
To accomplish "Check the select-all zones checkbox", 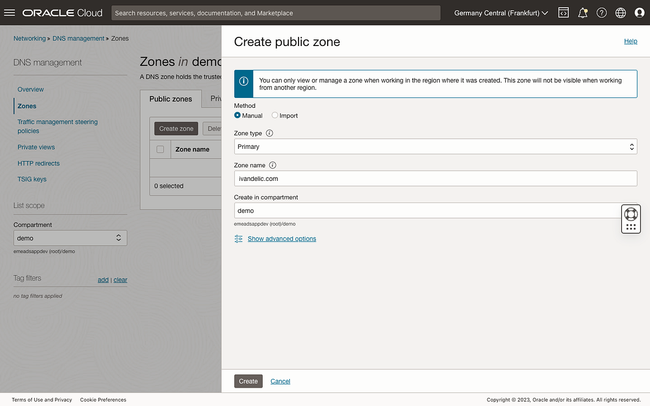I will click(160, 149).
